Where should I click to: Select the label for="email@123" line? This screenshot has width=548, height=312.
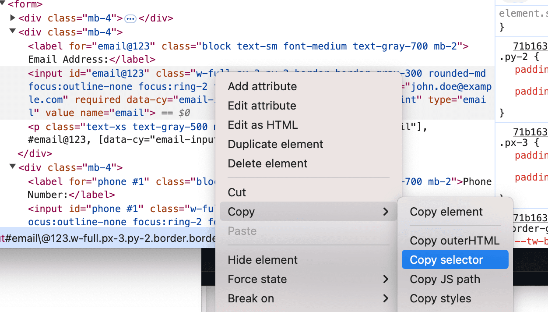248,46
